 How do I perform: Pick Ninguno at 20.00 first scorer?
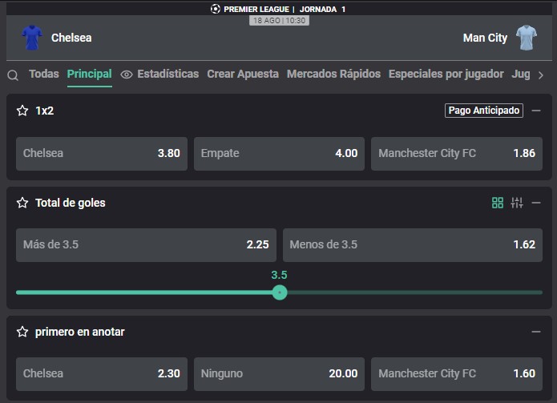click(279, 374)
